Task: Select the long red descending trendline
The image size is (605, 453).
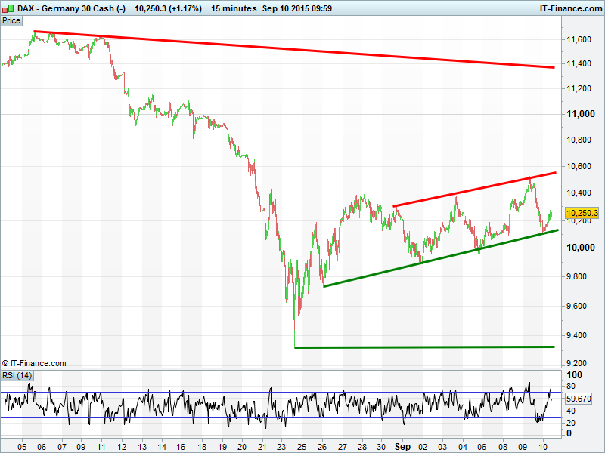Action: 302,50
